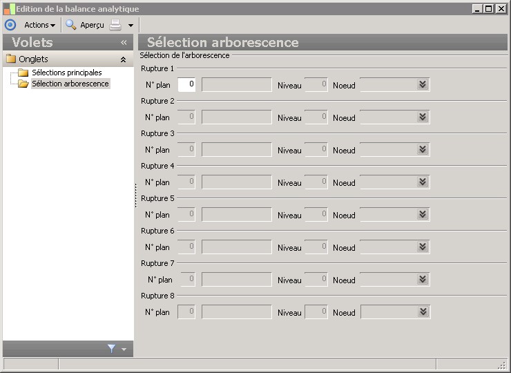Click the vertical pane splitter handle

tap(136, 195)
